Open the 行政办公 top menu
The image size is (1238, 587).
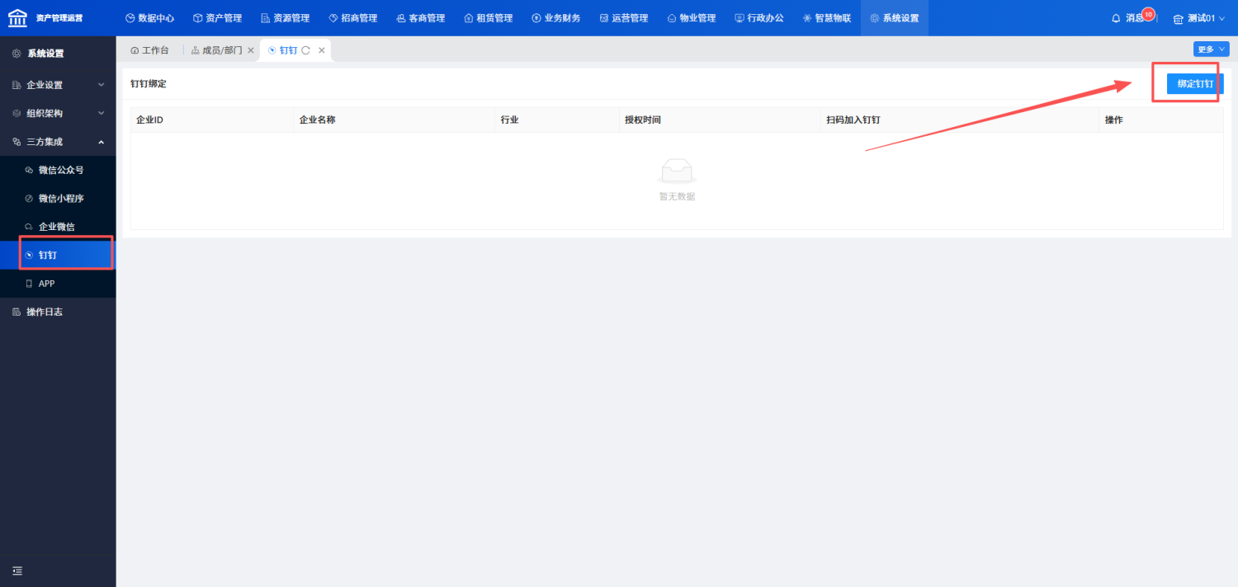click(758, 17)
